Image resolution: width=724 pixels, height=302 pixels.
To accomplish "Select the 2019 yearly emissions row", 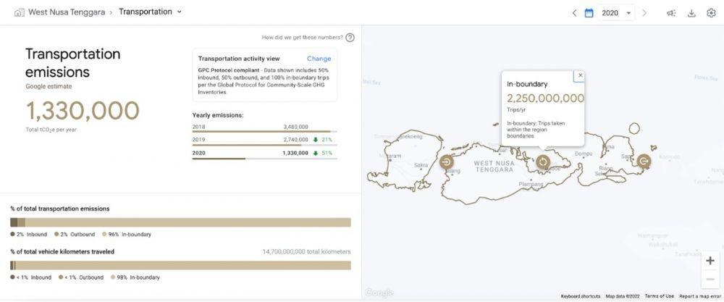I will coord(264,140).
